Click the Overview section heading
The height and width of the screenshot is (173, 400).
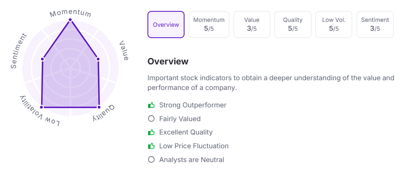[x=168, y=62]
